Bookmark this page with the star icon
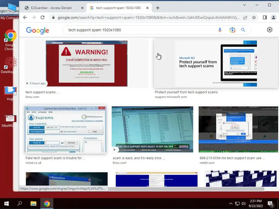 [x=254, y=17]
